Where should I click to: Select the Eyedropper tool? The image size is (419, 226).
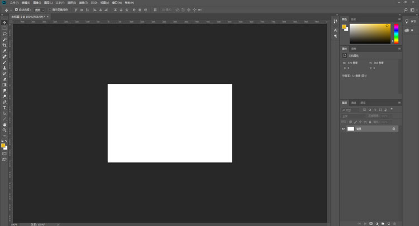coord(4,51)
